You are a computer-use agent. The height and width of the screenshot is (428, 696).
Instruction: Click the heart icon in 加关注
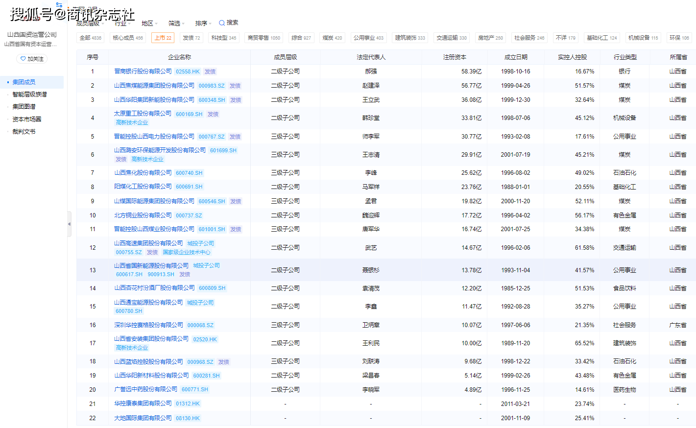coord(23,59)
